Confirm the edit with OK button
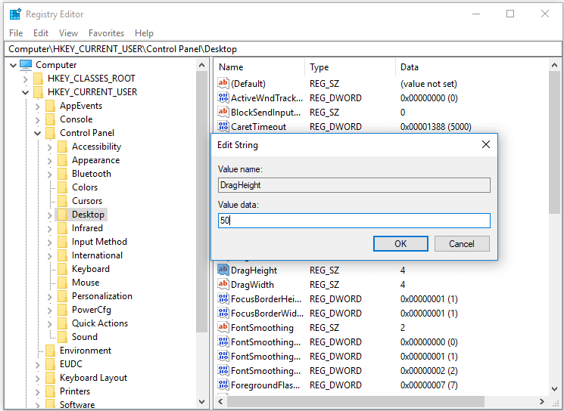 click(x=400, y=243)
